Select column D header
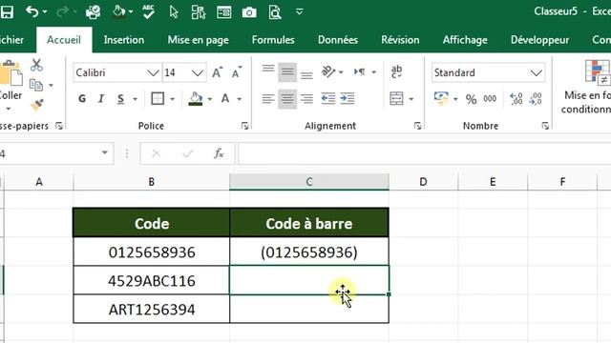611x343 pixels. click(x=423, y=182)
